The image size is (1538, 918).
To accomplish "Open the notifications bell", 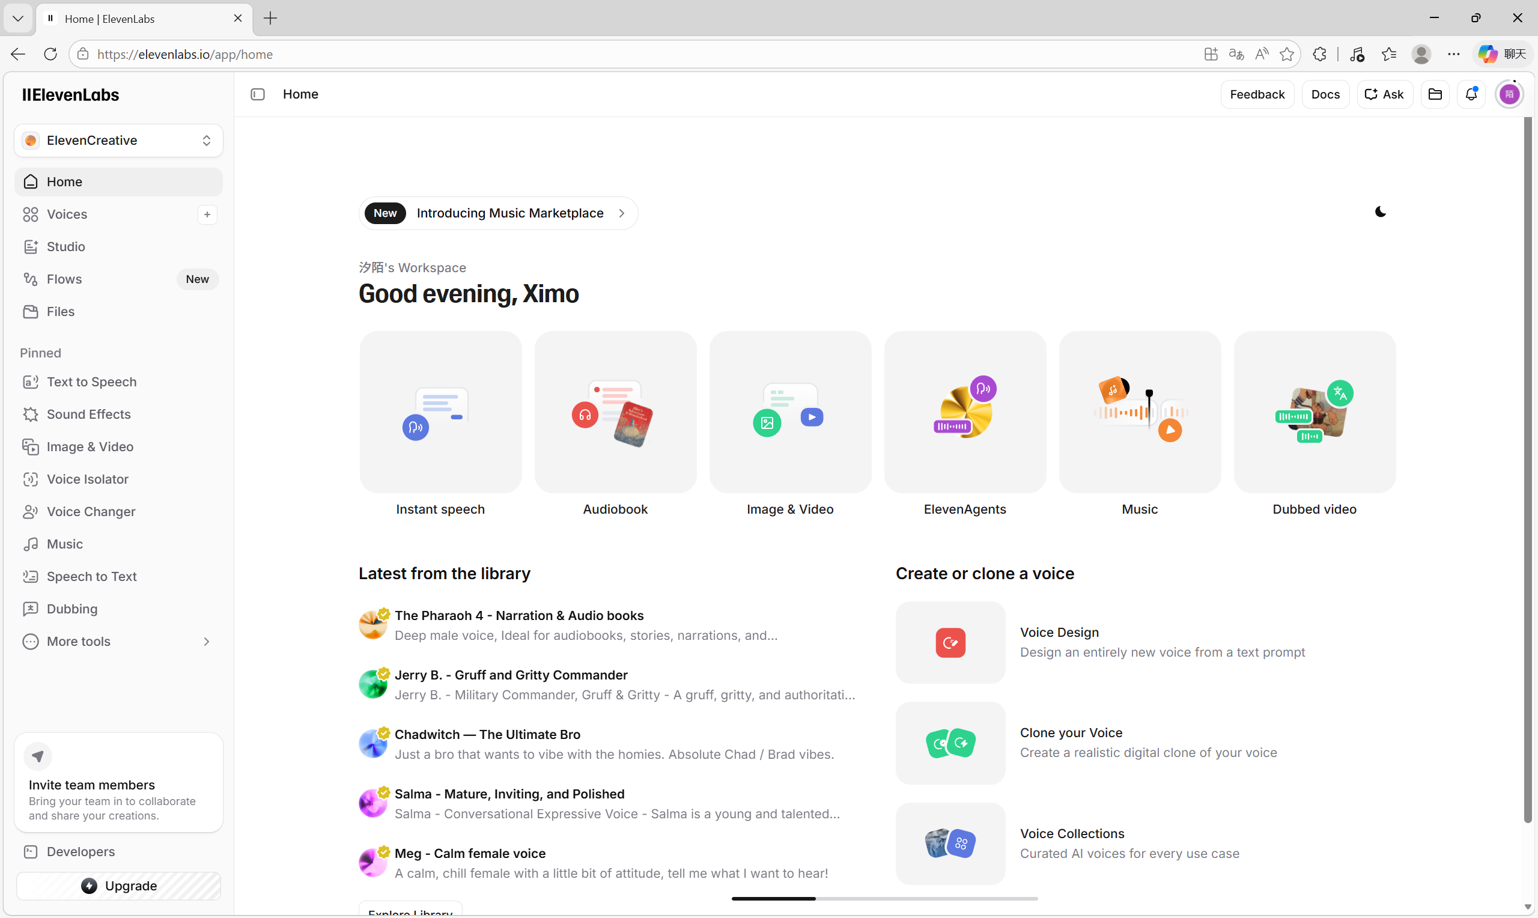I will (1471, 94).
